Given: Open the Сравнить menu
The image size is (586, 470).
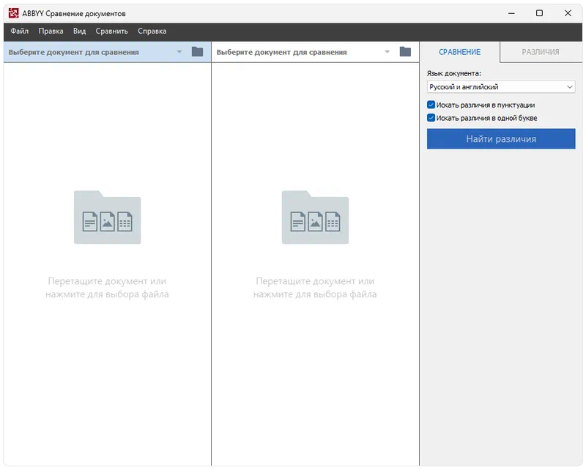Looking at the screenshot, I should pos(111,31).
